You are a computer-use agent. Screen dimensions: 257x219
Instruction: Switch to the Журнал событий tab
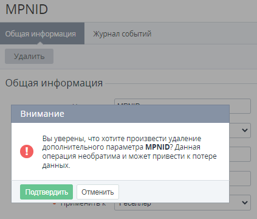click(122, 33)
